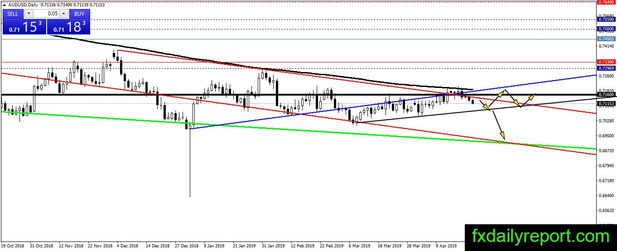Viewport: 617px width, 251px height.
Task: Click the sell price 0.71 15 tile
Action: point(24,27)
